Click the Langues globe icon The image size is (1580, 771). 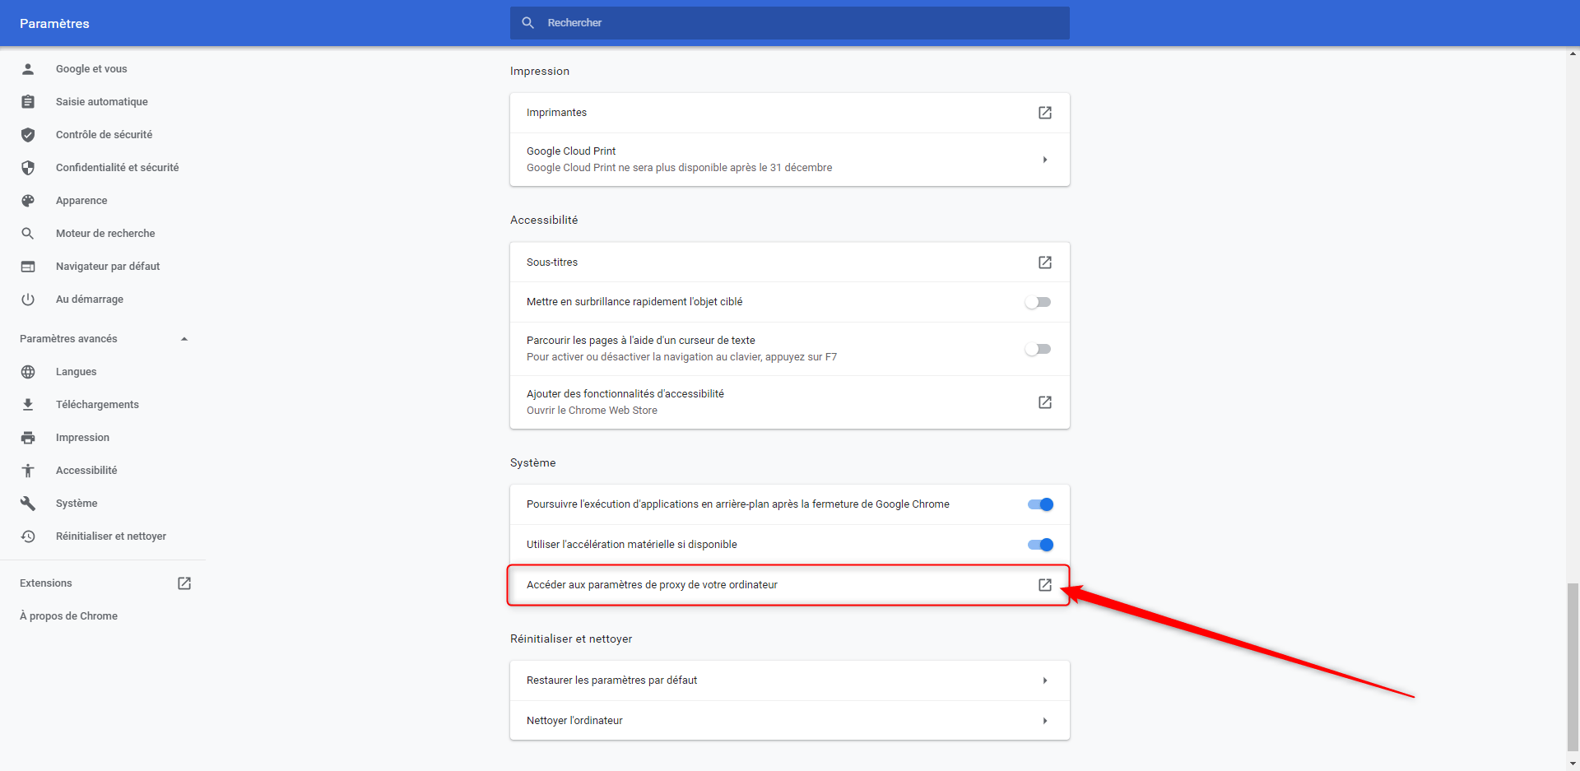coord(28,372)
